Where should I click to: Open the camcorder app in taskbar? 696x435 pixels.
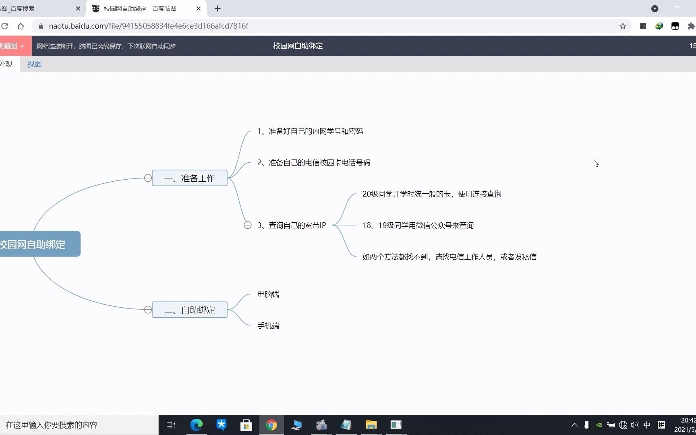pos(321,425)
